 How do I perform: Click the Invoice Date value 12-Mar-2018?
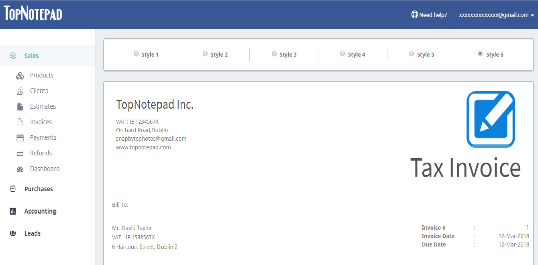click(514, 236)
